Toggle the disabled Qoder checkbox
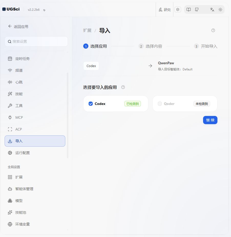Image resolution: width=231 pixels, height=237 pixels. pyautogui.click(x=160, y=104)
